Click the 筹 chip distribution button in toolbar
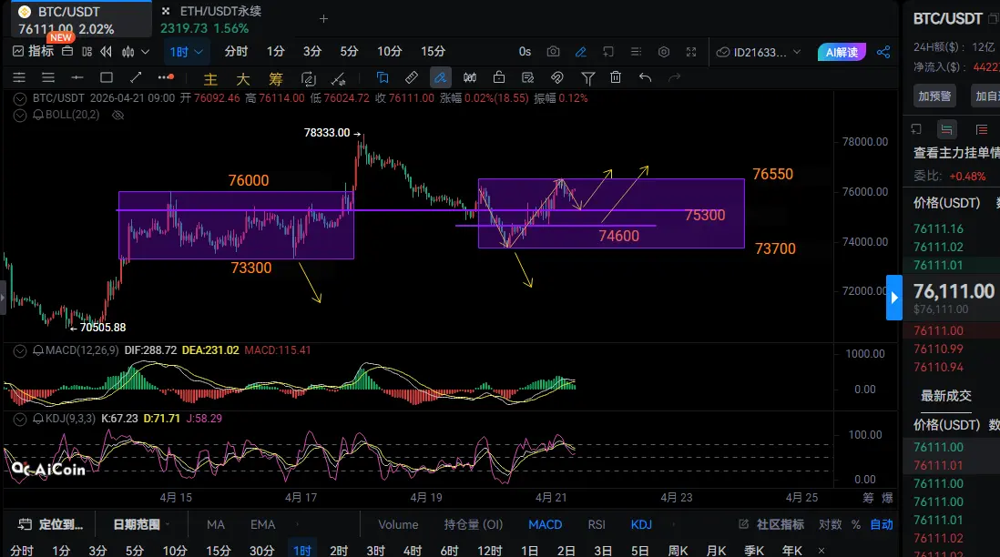 click(276, 79)
